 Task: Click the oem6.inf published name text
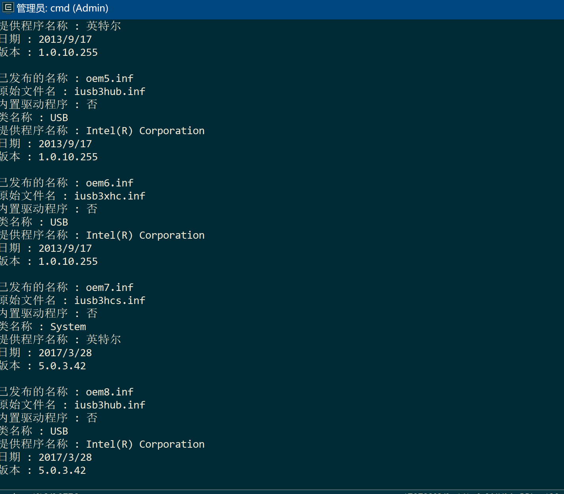click(x=109, y=182)
